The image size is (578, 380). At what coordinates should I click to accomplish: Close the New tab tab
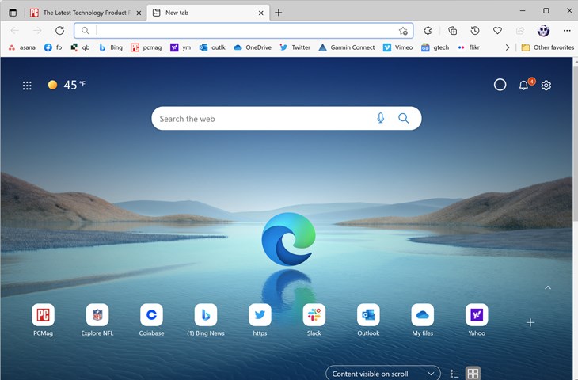[261, 13]
